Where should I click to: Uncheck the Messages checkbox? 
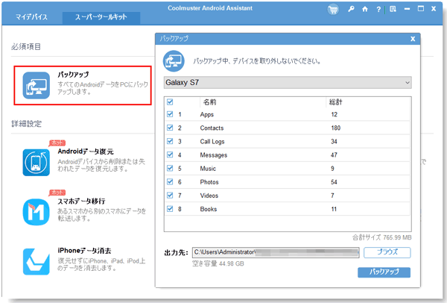pyautogui.click(x=170, y=154)
